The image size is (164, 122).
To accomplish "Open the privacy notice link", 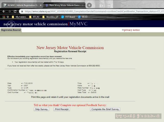I will [x=132, y=30].
